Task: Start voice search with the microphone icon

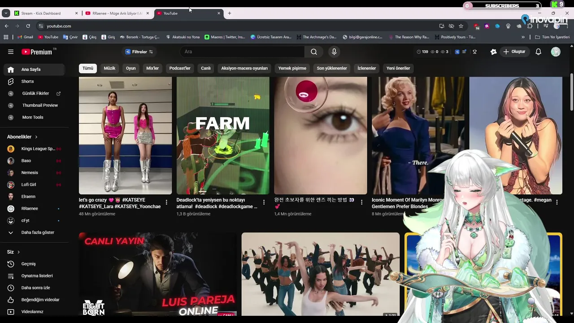Action: 334,52
